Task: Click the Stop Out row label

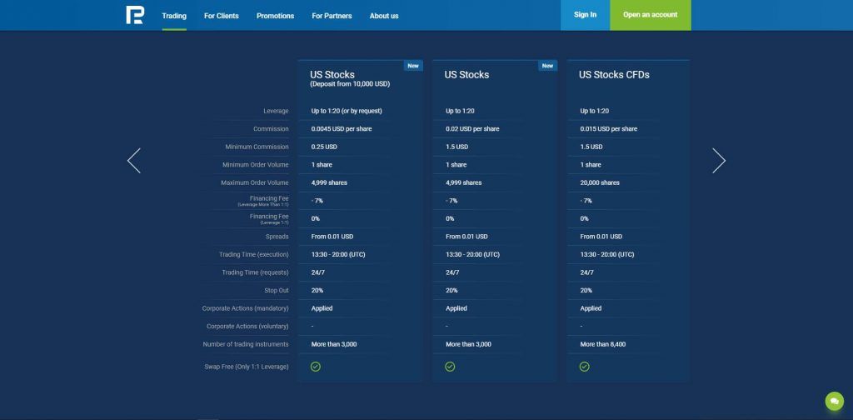Action: click(277, 291)
